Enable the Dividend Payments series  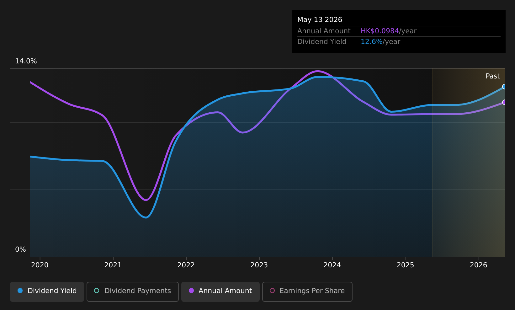(x=133, y=291)
